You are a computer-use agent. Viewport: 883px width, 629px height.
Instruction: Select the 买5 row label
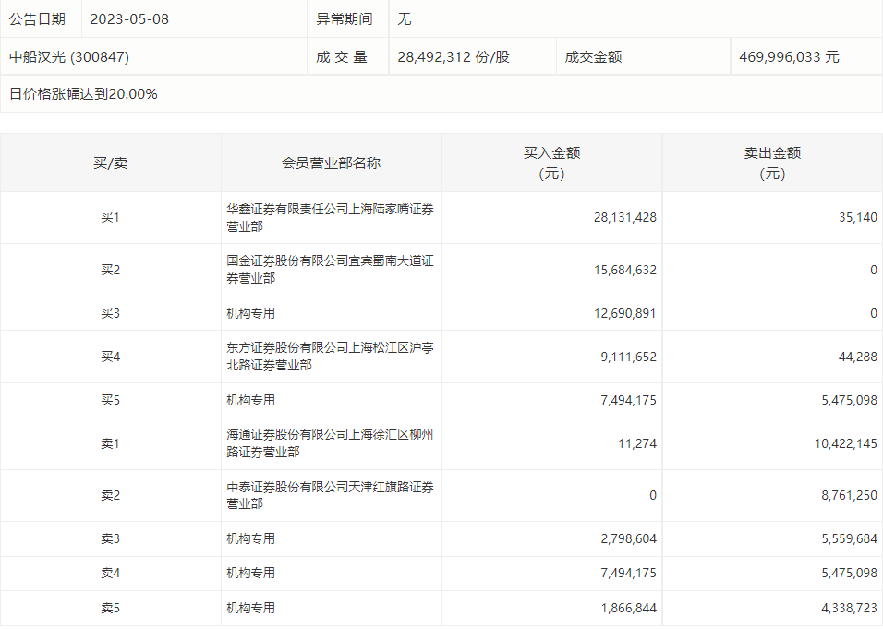click(111, 400)
